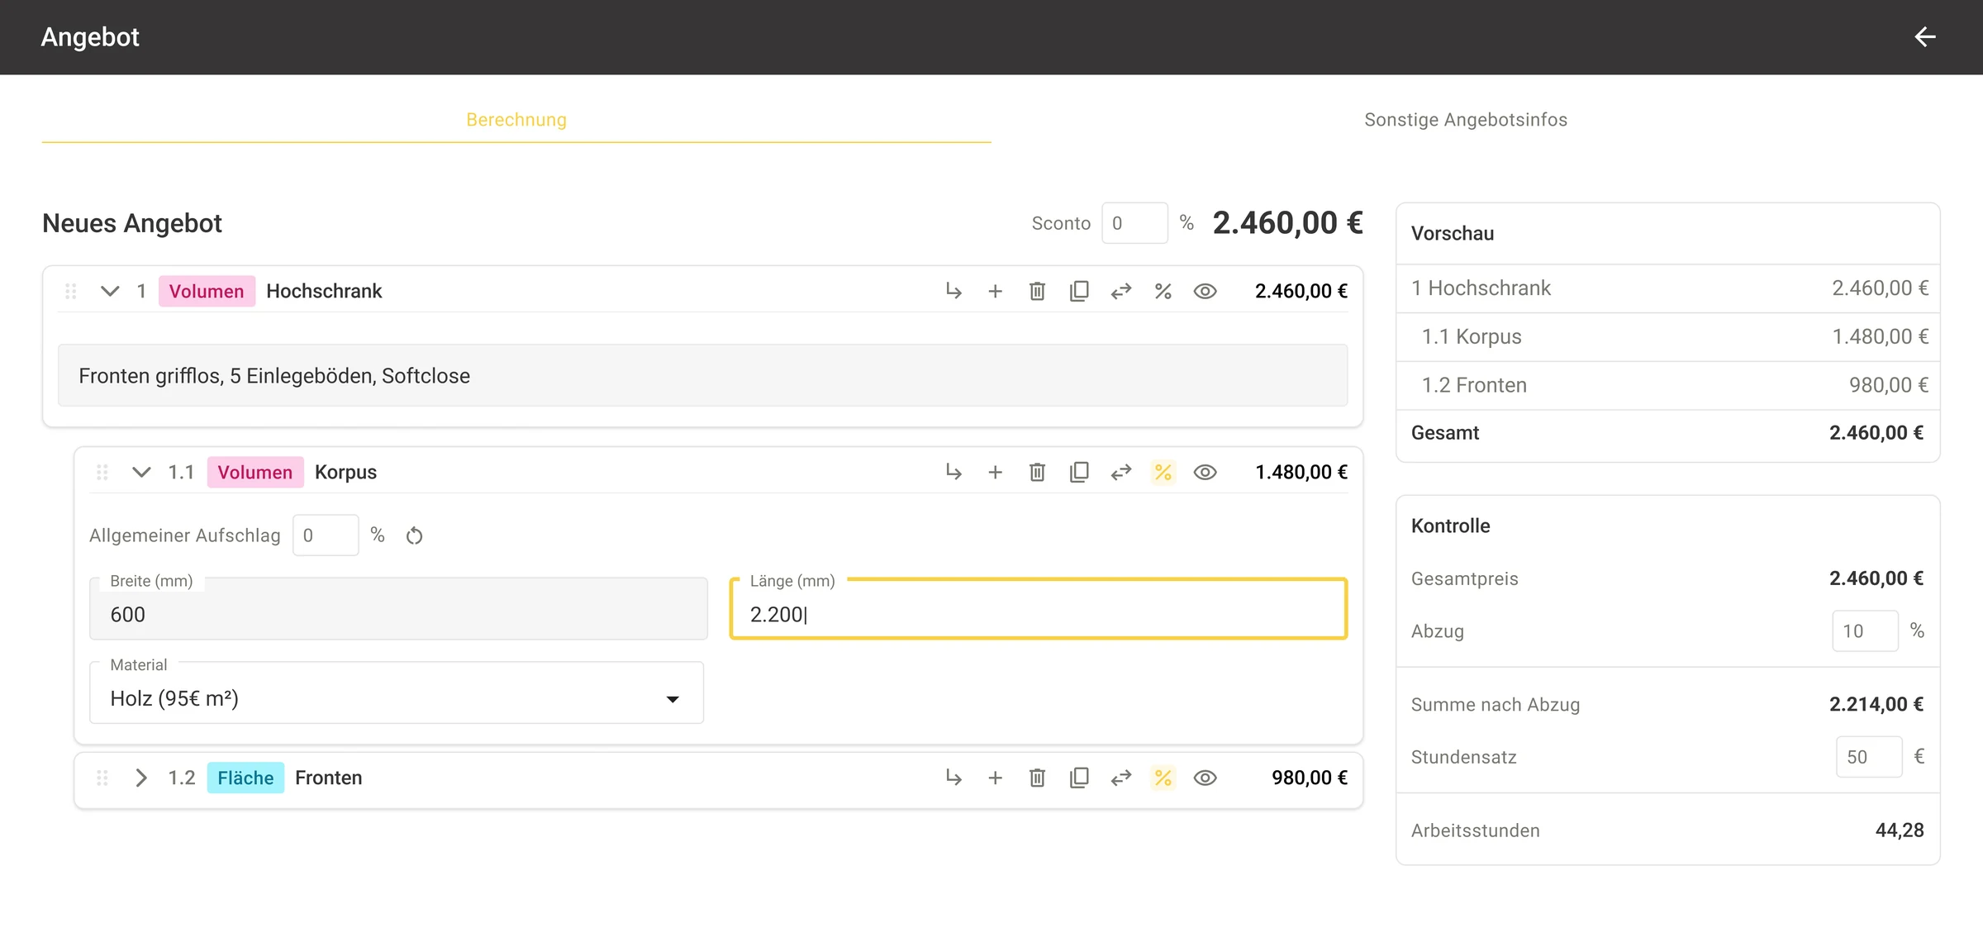The width and height of the screenshot is (1983, 928).
Task: Grab the drag handle on the Fronten row
Action: tap(102, 778)
